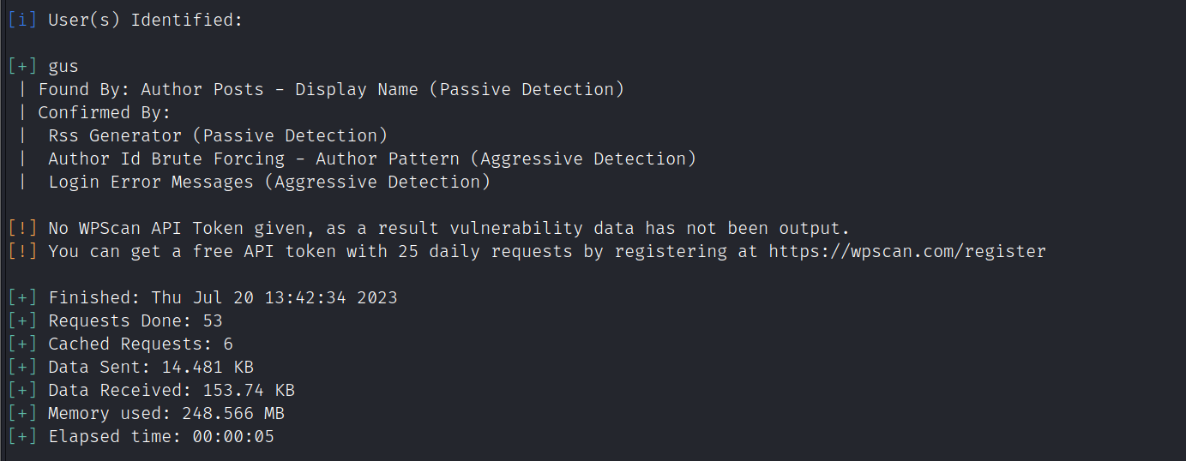
Task: Click the blue [i] info marker
Action: 22,20
